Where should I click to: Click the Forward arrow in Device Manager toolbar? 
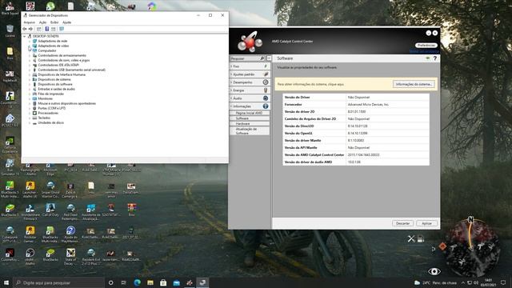[30, 29]
